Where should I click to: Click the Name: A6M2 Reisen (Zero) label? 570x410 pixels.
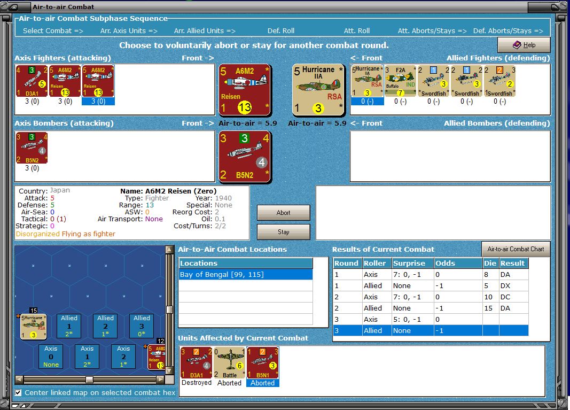pyautogui.click(x=168, y=191)
